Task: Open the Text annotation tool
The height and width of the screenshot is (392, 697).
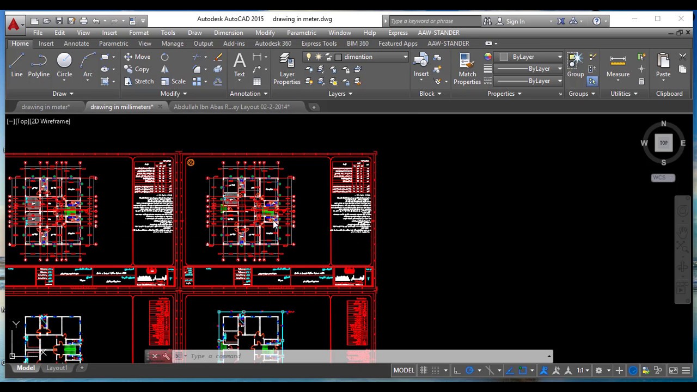Action: 239,66
